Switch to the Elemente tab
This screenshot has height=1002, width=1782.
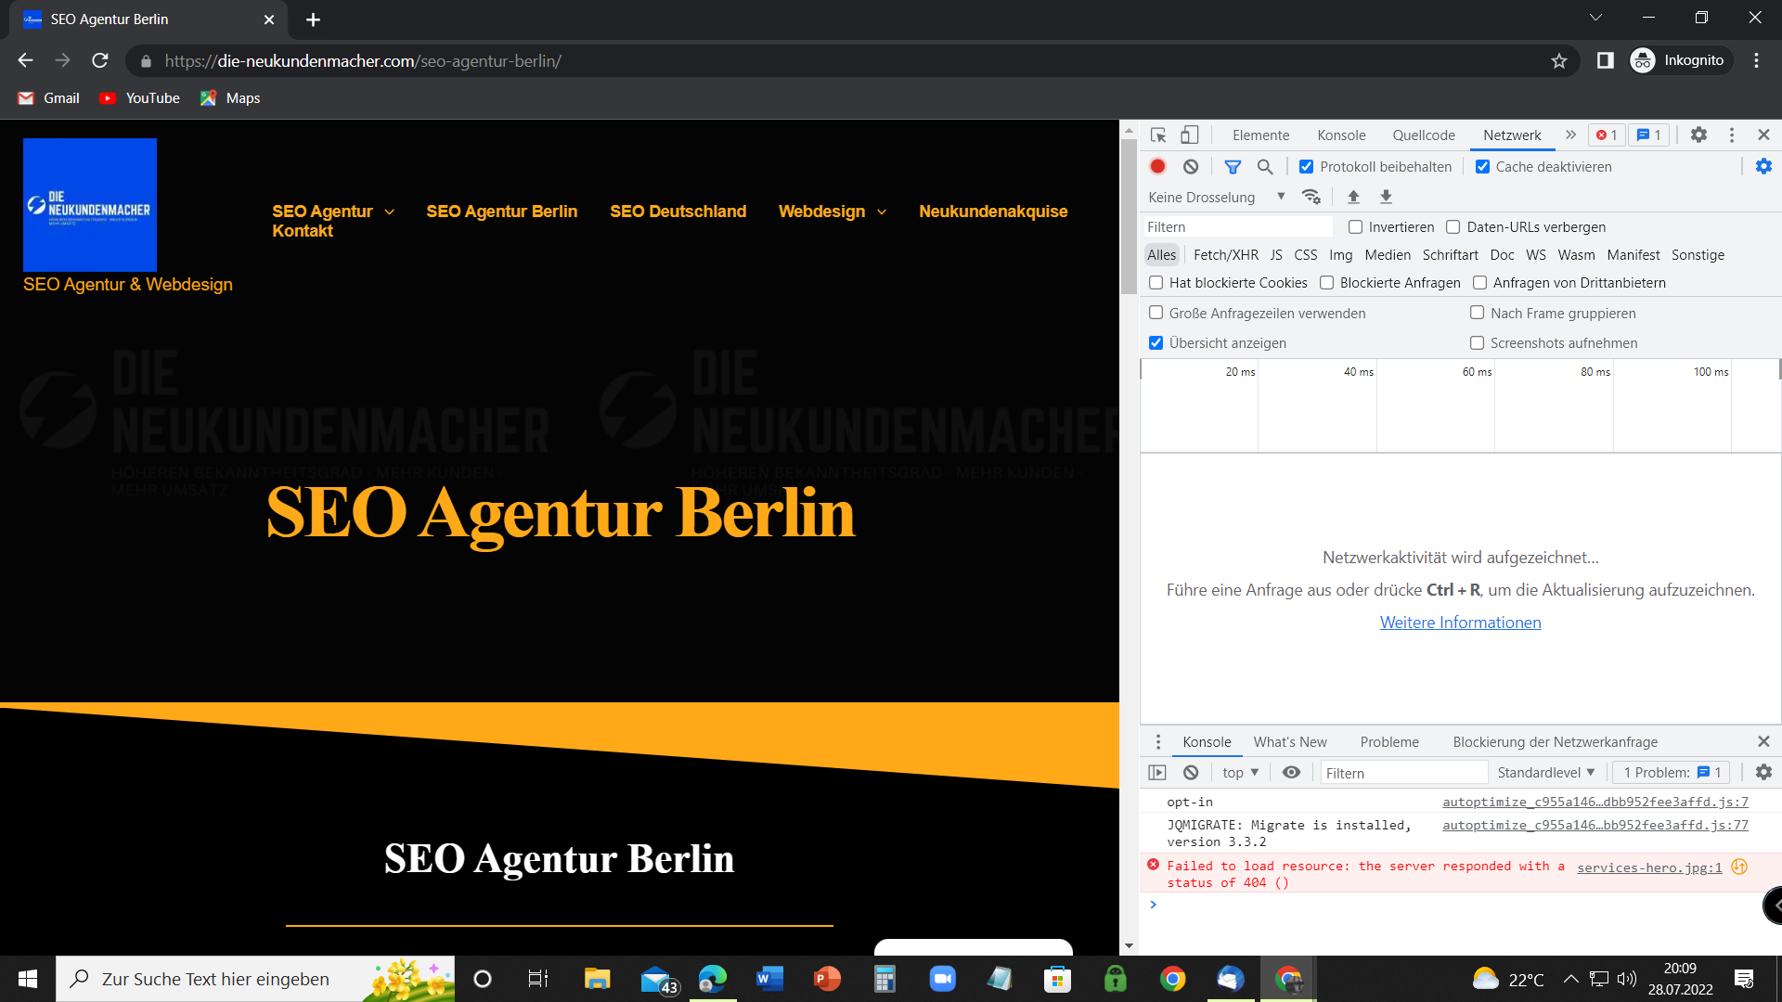click(x=1260, y=135)
